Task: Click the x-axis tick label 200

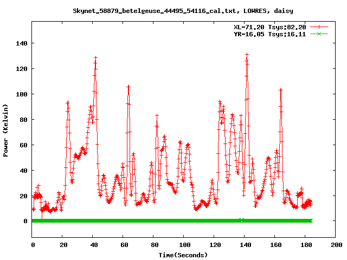Action: coord(336,245)
